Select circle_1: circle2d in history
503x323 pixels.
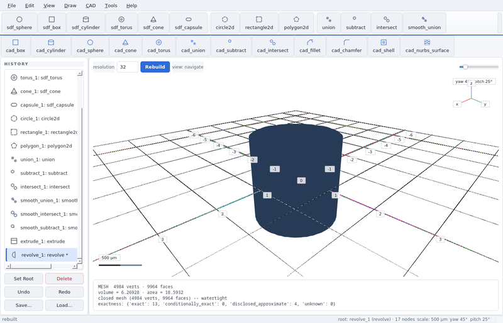pos(41,119)
